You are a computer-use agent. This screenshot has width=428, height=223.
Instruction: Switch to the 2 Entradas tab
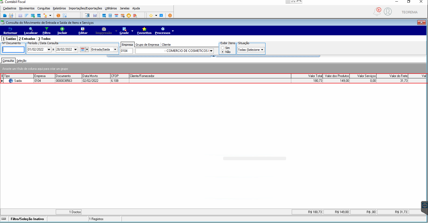(27, 39)
